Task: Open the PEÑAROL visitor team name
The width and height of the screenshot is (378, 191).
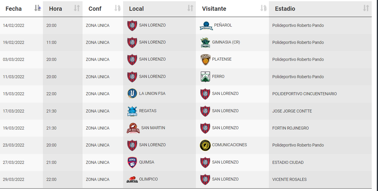Action: (x=223, y=25)
